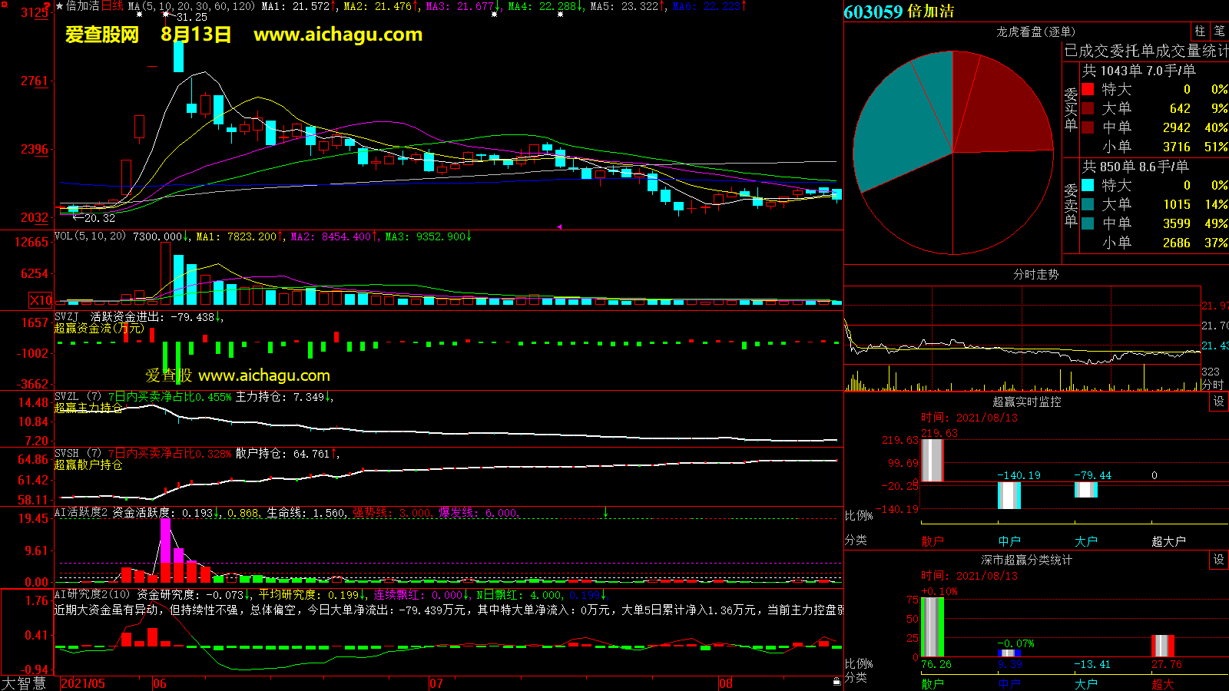Open 设 settings for 深市超赢分类统计 panel
Viewport: 1229px width, 691px height.
pos(1219,560)
